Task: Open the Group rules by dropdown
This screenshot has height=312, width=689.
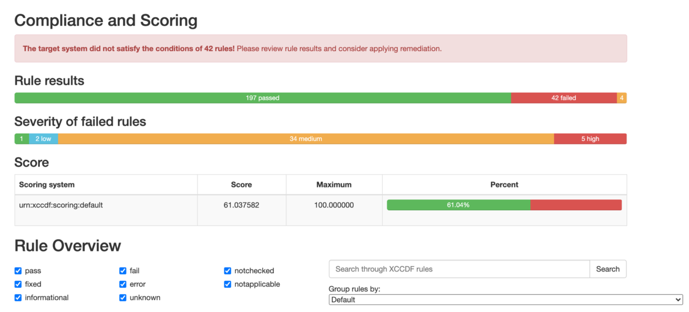Action: click(505, 300)
